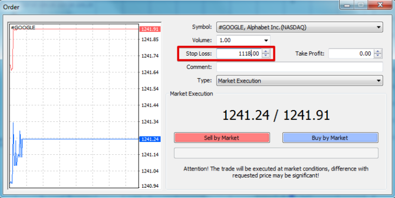Screen dimensions: 395x198
Task: Click the chart axis value 1241.04
Action: pyautogui.click(x=150, y=171)
